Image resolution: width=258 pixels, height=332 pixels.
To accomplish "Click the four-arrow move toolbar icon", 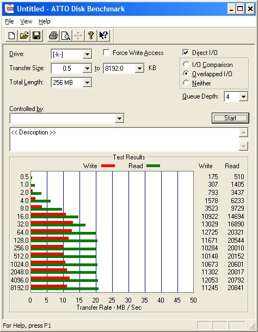I will (78, 35).
